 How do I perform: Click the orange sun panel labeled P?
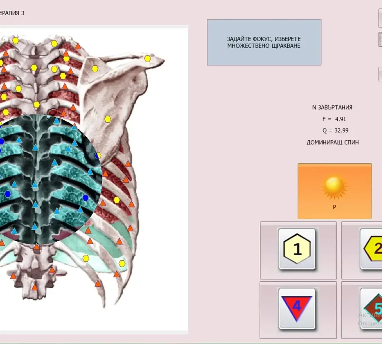point(335,191)
